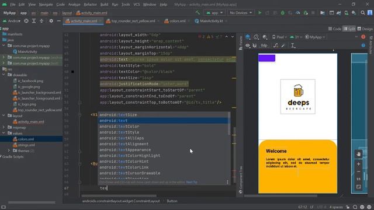
Task: Open the Select Design Surface layers icon
Action: click(248, 37)
